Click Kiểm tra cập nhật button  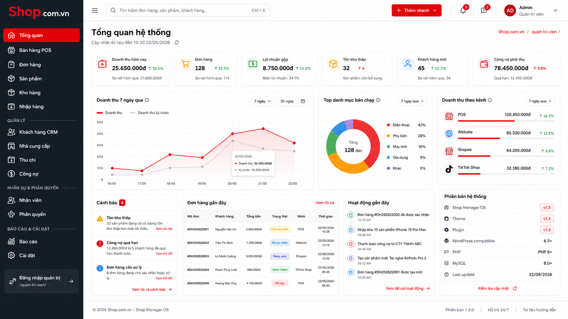coord(497,288)
